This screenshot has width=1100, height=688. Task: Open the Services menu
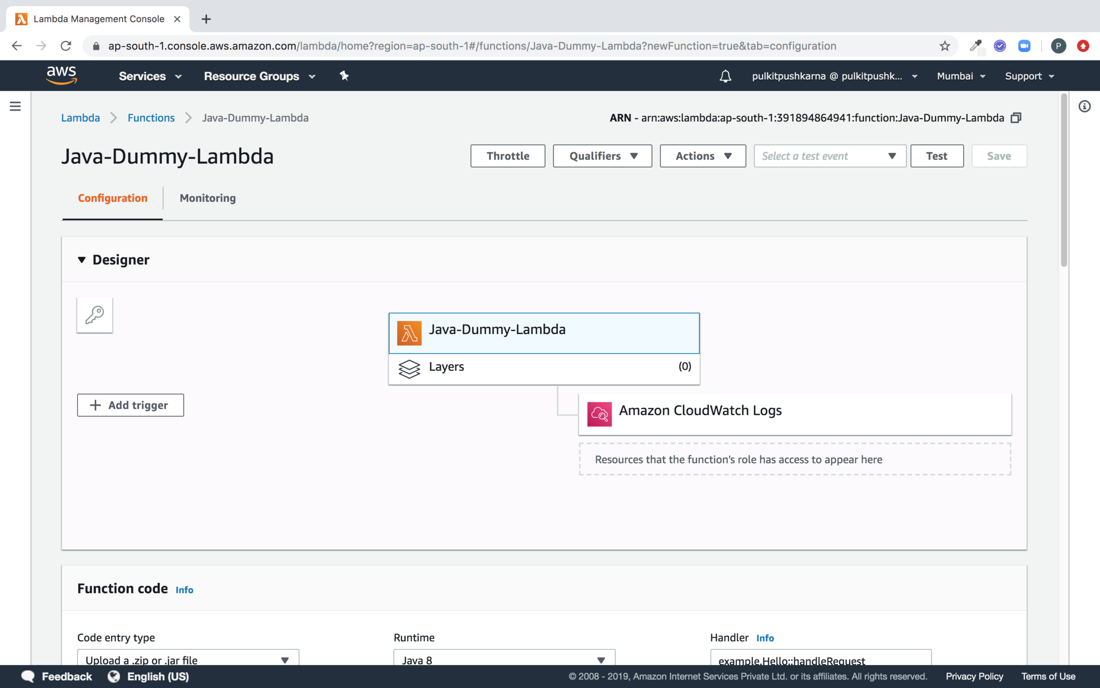pyautogui.click(x=150, y=76)
